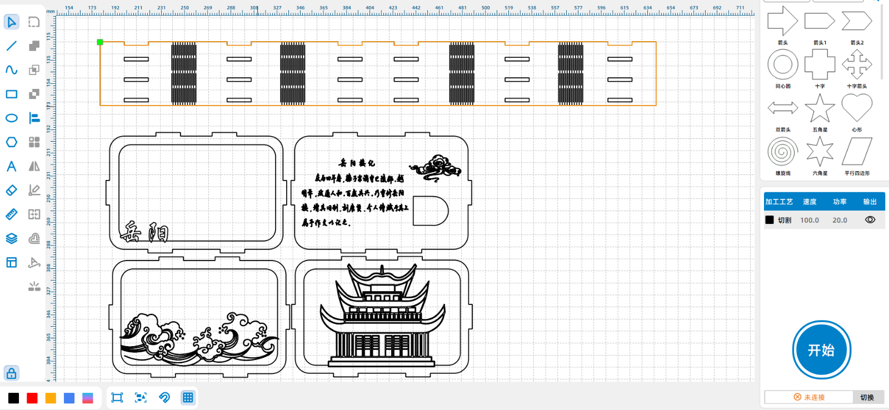Insert the 心形 heart shape
Screen dimensions: 889x410
click(x=857, y=108)
